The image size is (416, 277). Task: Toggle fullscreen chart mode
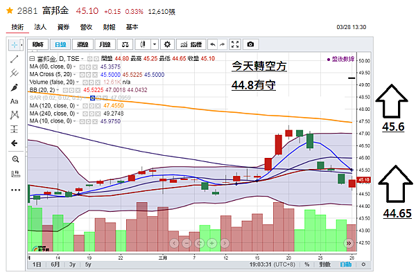tap(235, 44)
